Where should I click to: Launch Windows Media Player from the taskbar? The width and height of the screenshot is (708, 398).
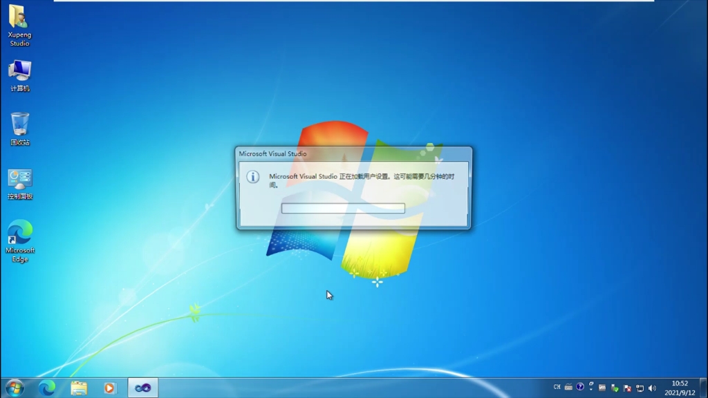pos(109,388)
